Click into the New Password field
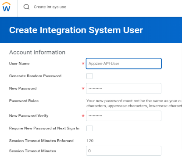182x158 pixels. coord(124,88)
